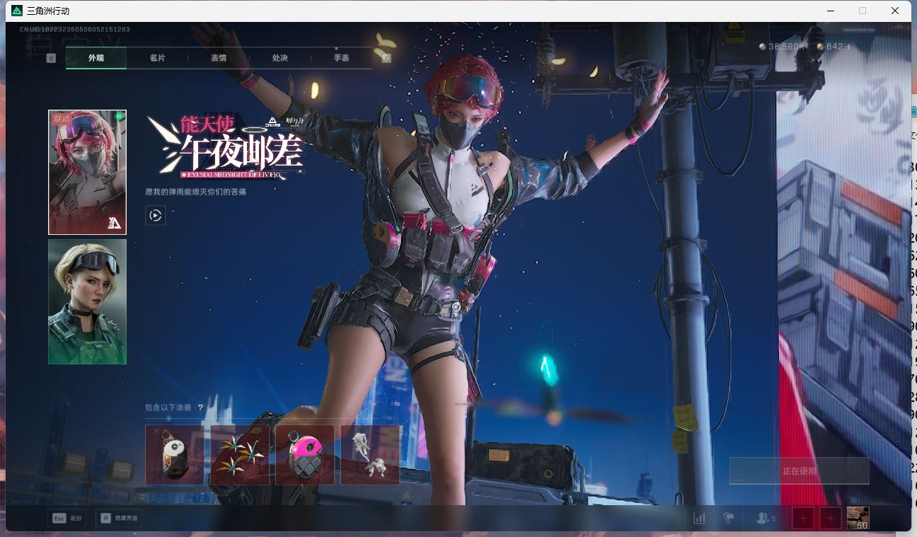917x537 pixels.
Task: Select the 手表 tab
Action: tap(341, 58)
